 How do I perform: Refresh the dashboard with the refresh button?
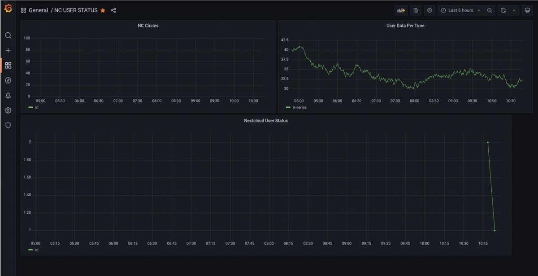click(x=503, y=10)
